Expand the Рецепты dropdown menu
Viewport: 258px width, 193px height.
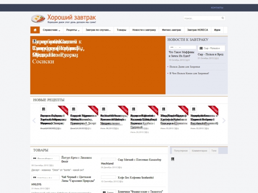[x=73, y=30]
